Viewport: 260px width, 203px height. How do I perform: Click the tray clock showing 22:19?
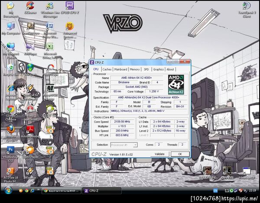pyautogui.click(x=252, y=191)
